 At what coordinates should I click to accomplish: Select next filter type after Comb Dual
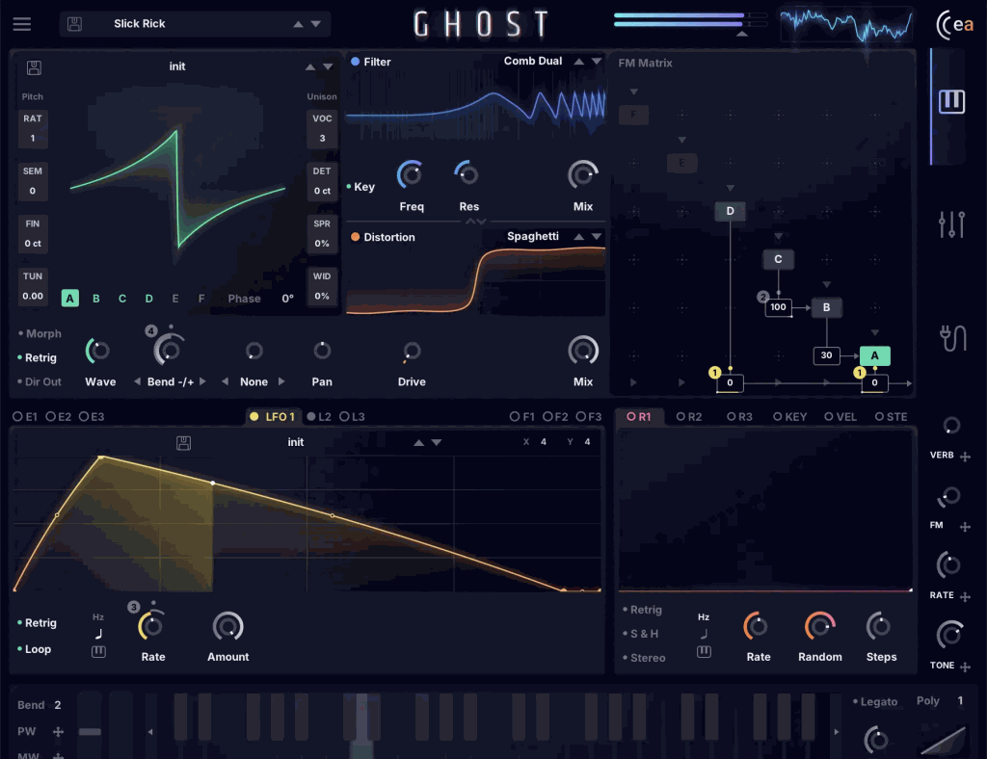[596, 61]
